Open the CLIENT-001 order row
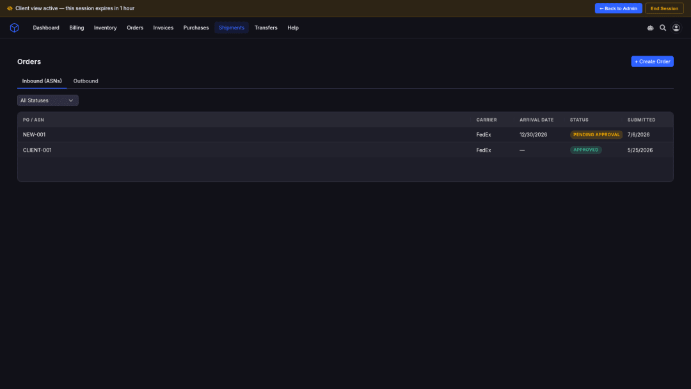The image size is (691, 389). click(345, 150)
